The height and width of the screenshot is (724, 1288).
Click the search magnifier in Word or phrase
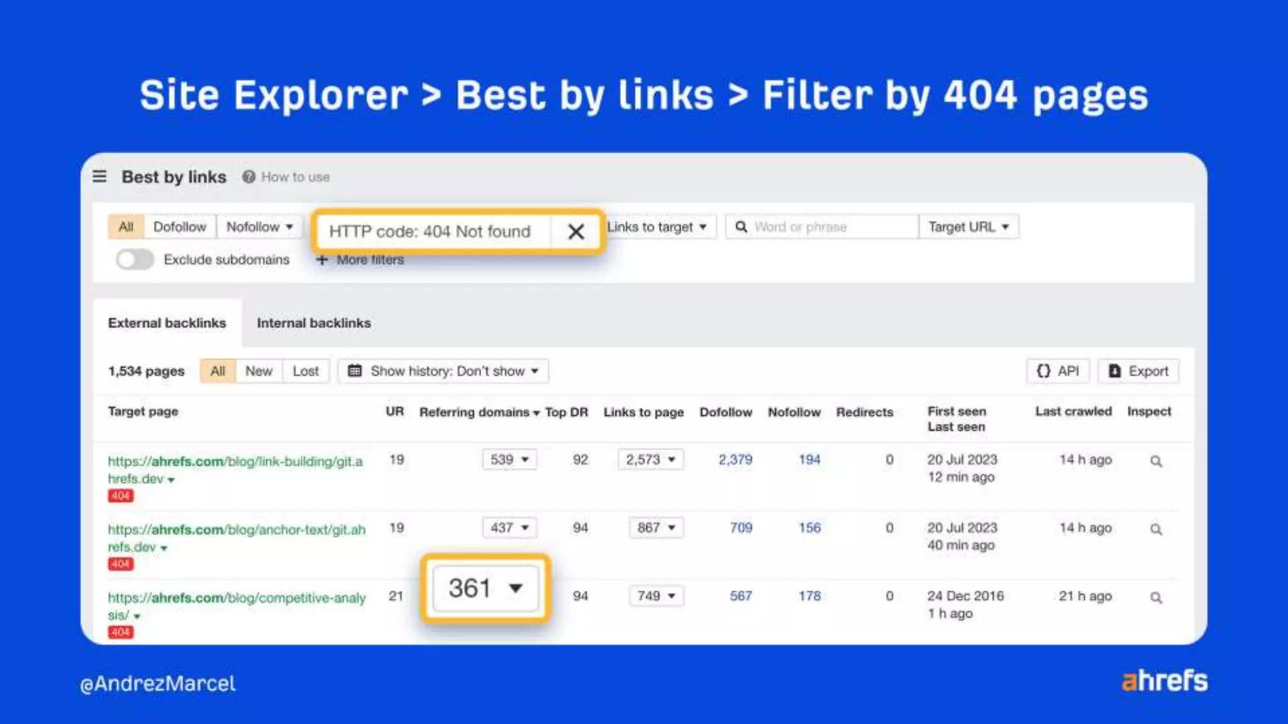741,227
